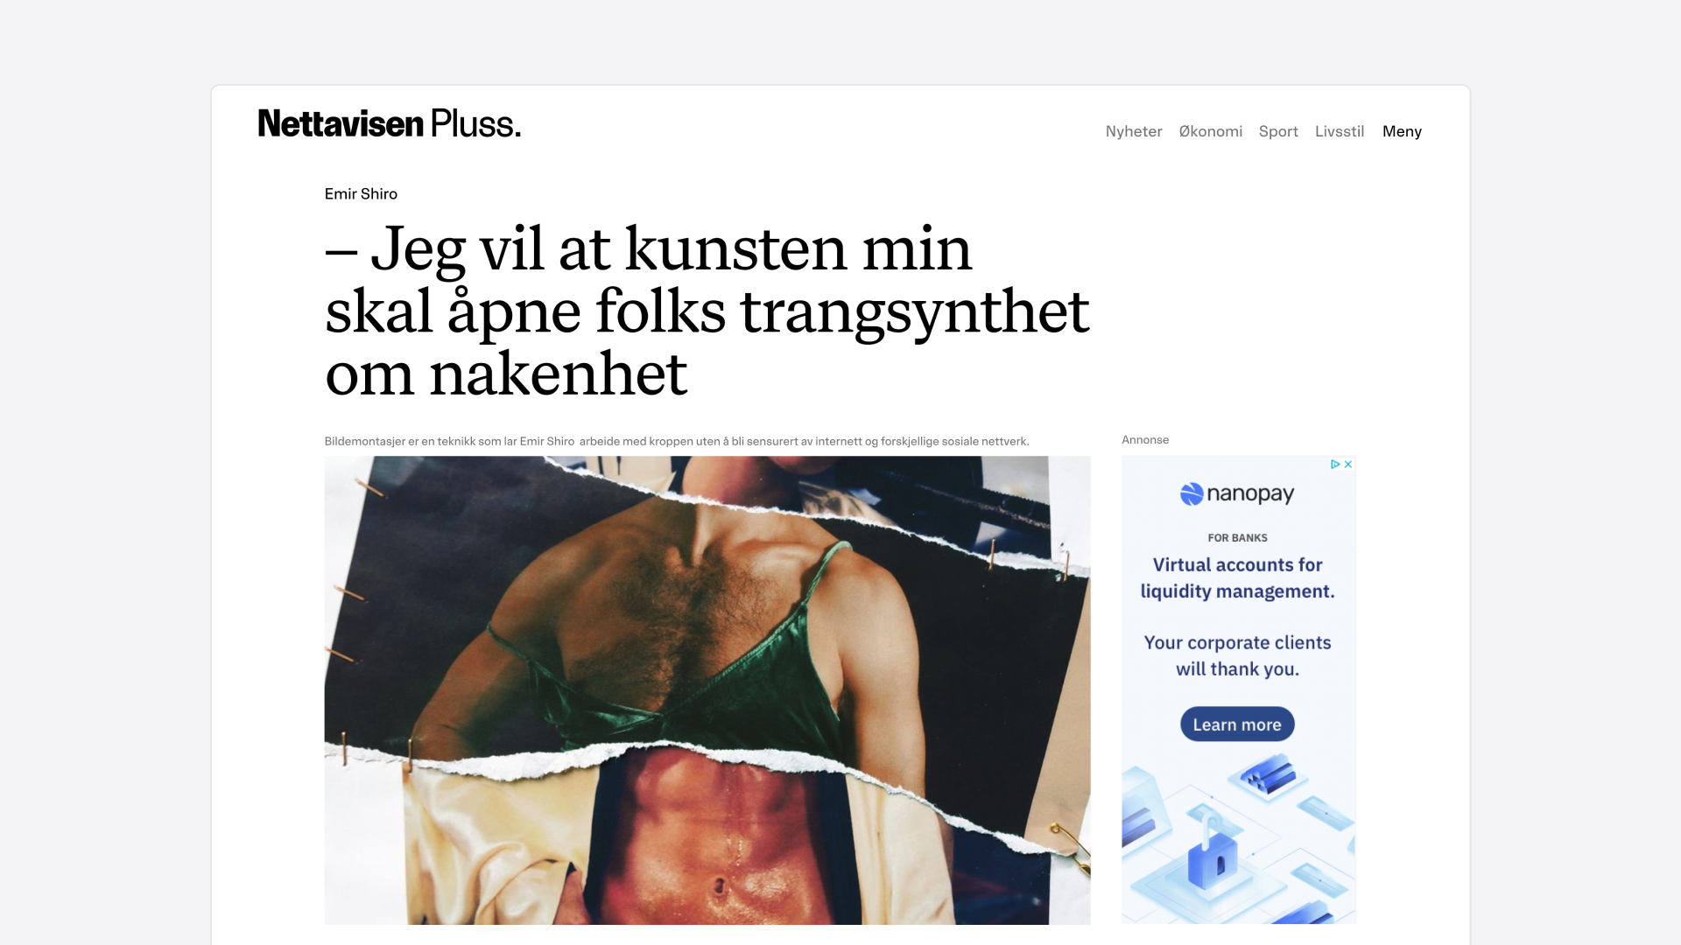
Task: Go to the Økonomi section
Action: [1210, 131]
